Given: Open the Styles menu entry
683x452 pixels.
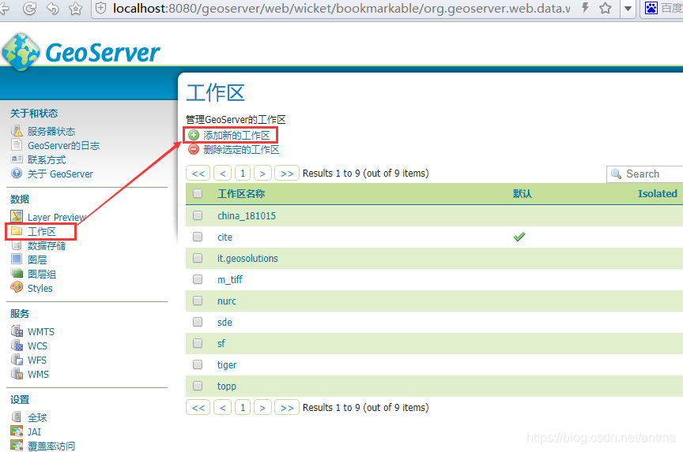Looking at the screenshot, I should [x=40, y=288].
